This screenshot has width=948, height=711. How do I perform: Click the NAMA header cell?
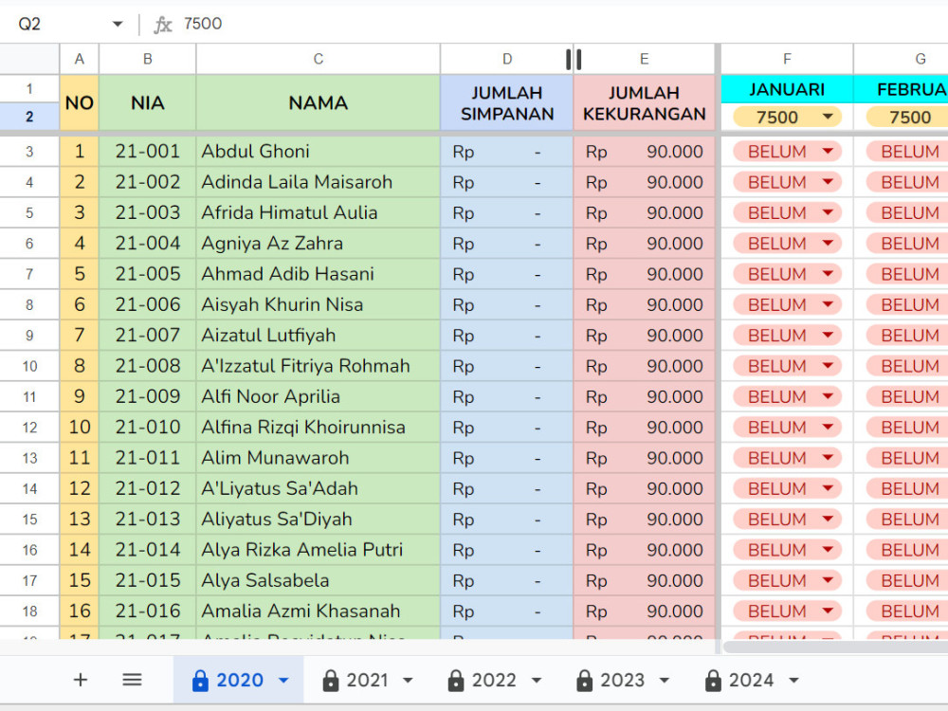[318, 102]
